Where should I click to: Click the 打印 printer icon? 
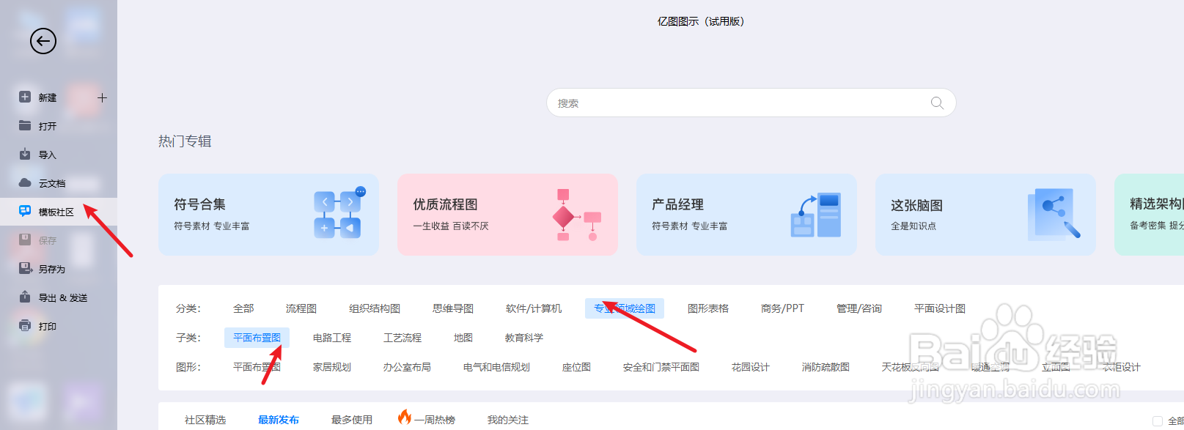(x=25, y=325)
